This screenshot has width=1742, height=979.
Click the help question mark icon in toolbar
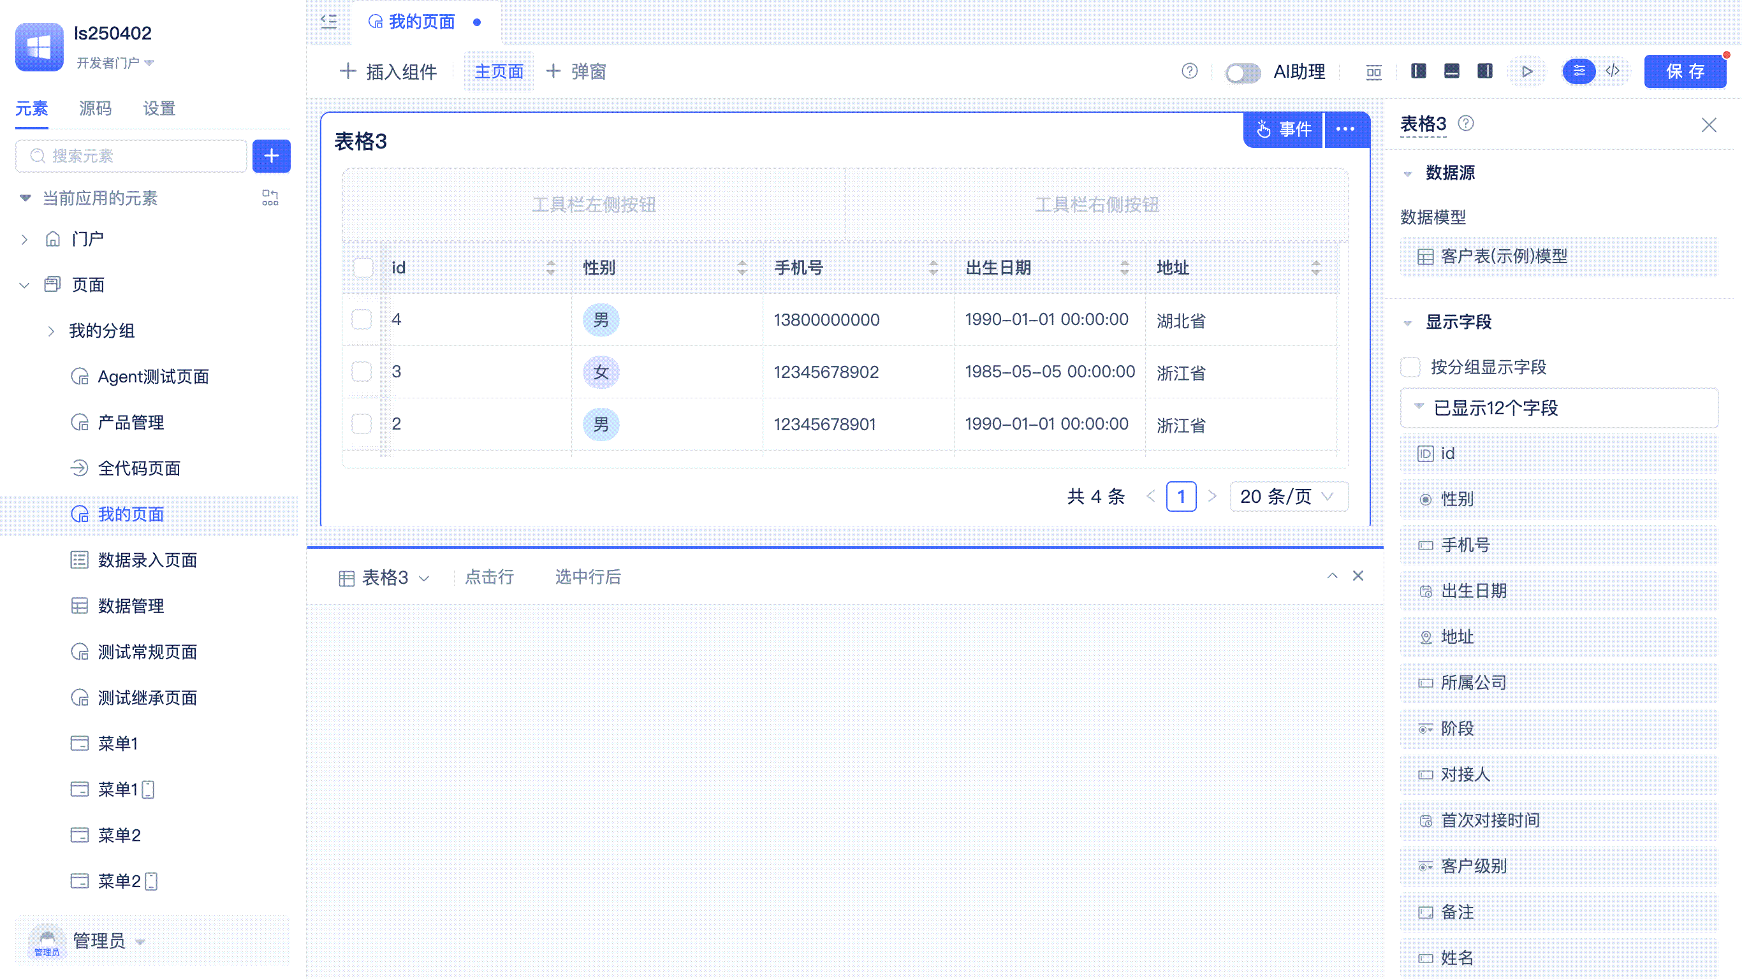click(1190, 71)
